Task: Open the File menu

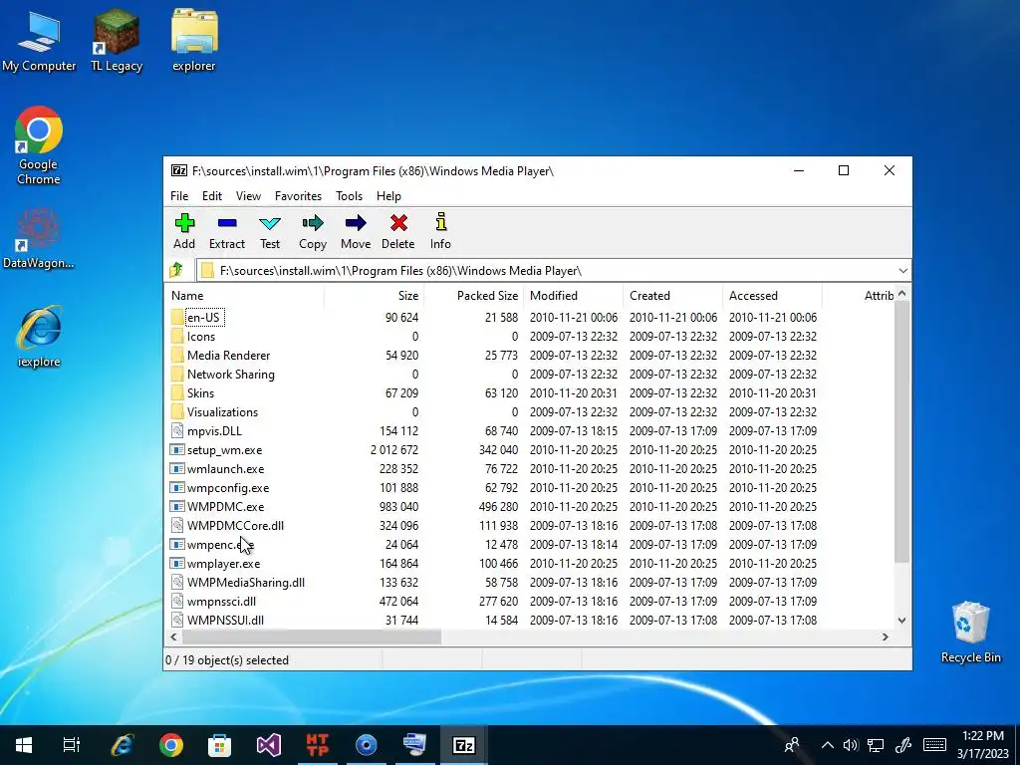Action: [x=179, y=196]
